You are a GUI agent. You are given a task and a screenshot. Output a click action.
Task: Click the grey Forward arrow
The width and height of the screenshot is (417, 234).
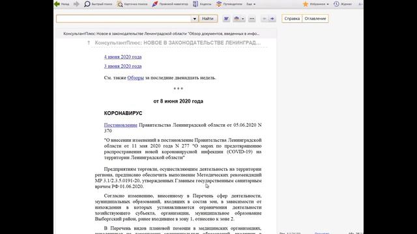coord(76,4)
